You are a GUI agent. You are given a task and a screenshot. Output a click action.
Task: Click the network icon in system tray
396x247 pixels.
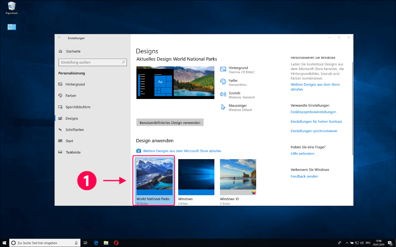pos(356,243)
